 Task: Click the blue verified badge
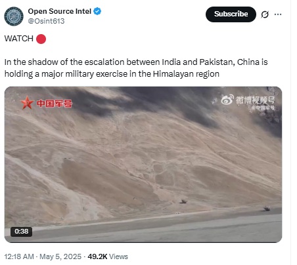(97, 11)
